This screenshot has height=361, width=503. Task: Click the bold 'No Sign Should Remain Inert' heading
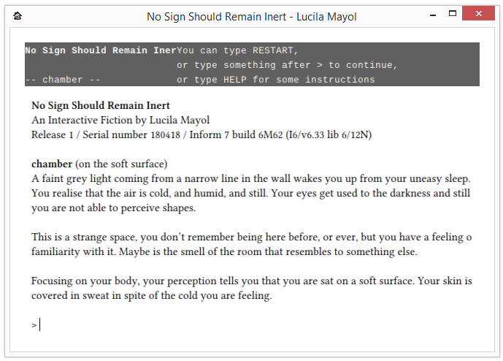point(101,105)
